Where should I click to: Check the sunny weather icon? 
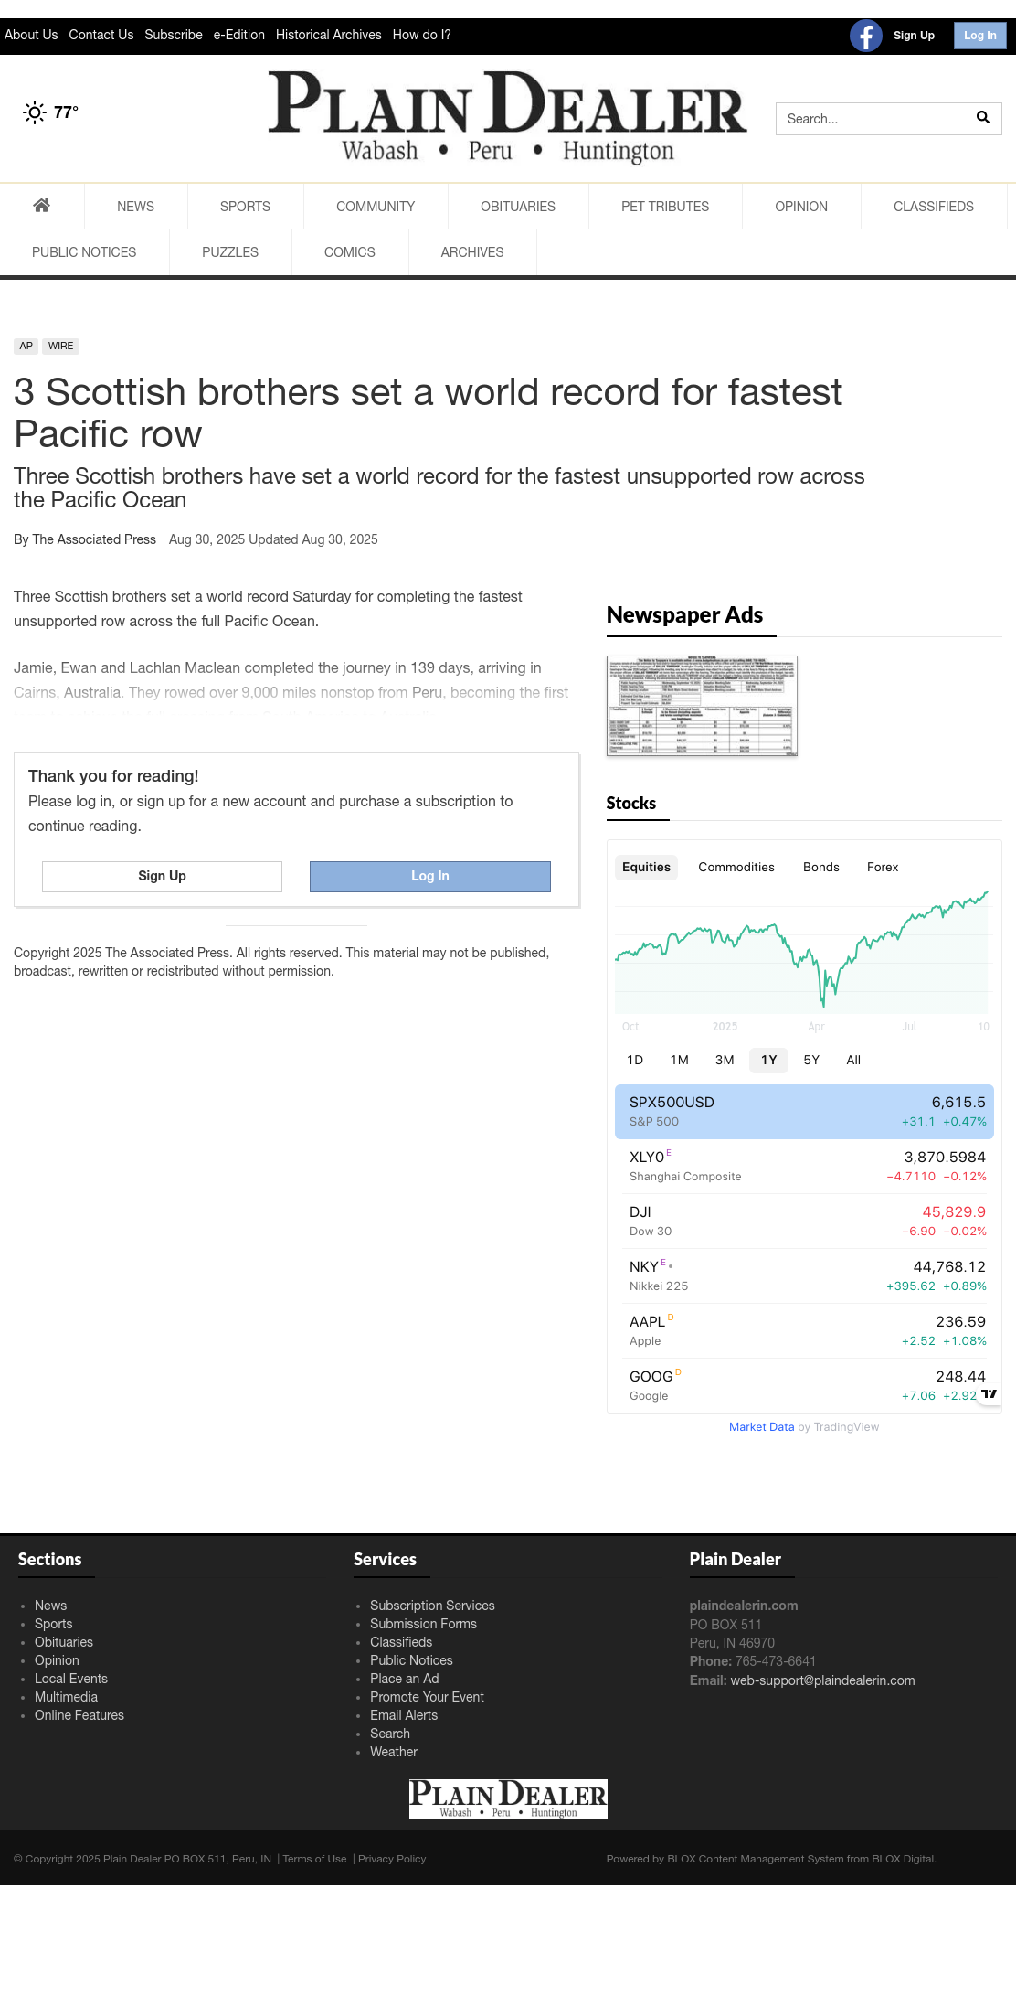[x=35, y=112]
